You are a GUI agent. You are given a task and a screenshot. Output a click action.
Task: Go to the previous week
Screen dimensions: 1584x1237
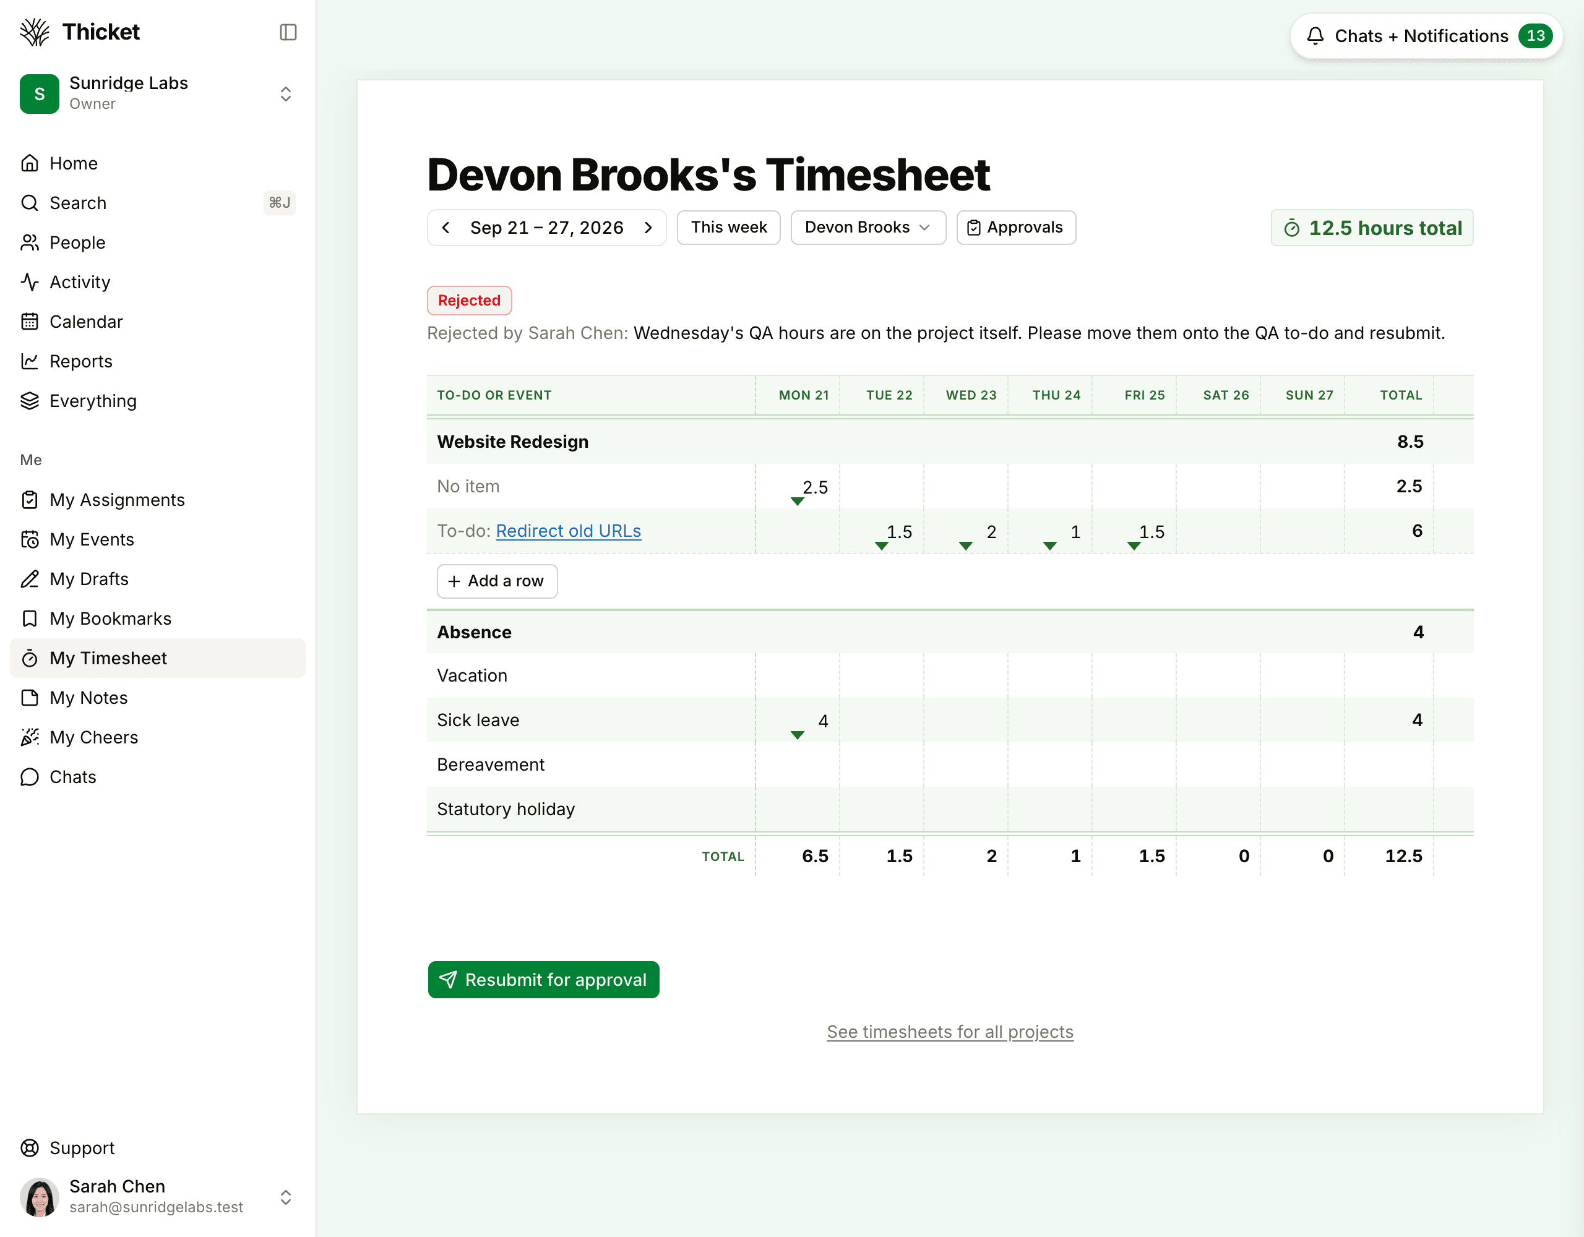coord(446,228)
